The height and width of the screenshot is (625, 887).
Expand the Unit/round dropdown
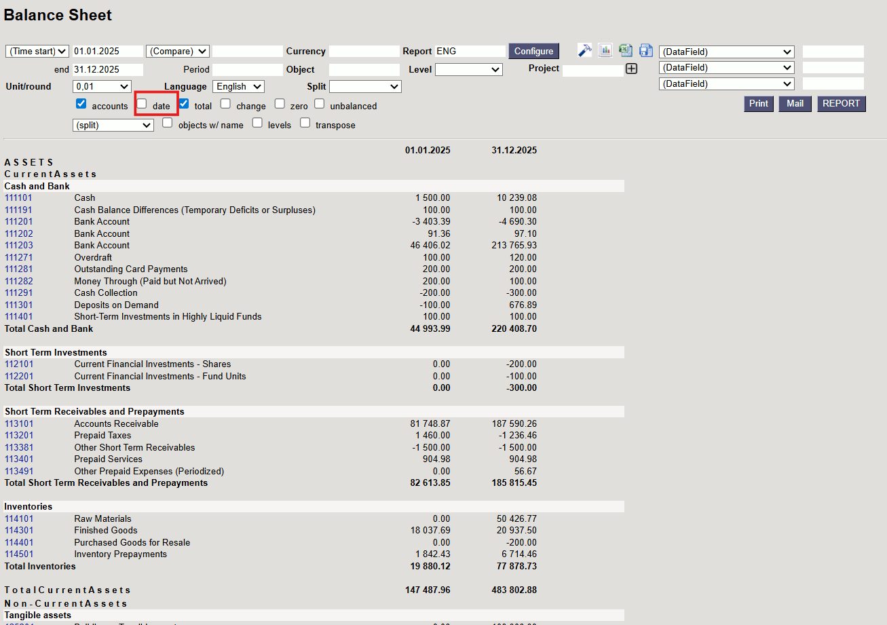(x=102, y=86)
